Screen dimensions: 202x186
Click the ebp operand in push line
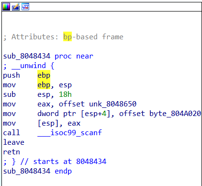coord(44,75)
